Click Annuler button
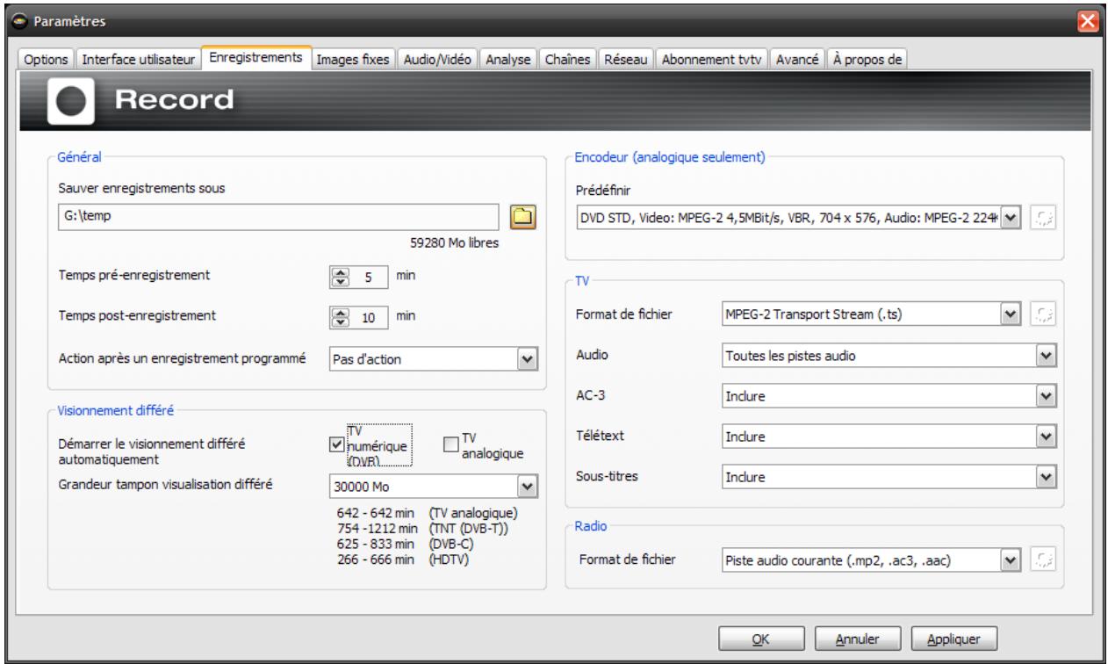The height and width of the screenshot is (664, 1108). point(858,639)
